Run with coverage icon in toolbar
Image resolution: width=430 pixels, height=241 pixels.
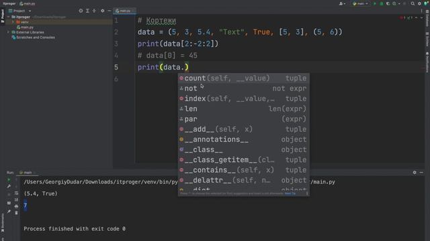tap(388, 3)
